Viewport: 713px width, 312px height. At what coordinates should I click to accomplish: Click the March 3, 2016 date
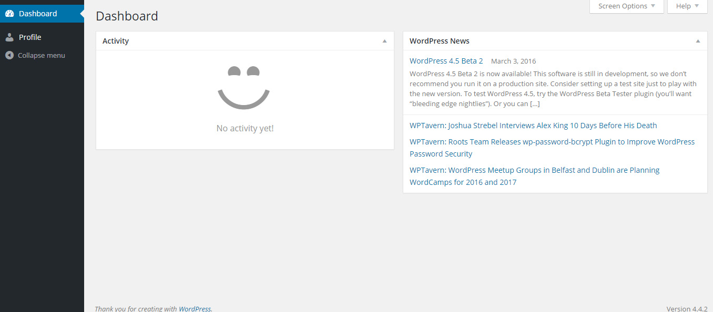514,61
